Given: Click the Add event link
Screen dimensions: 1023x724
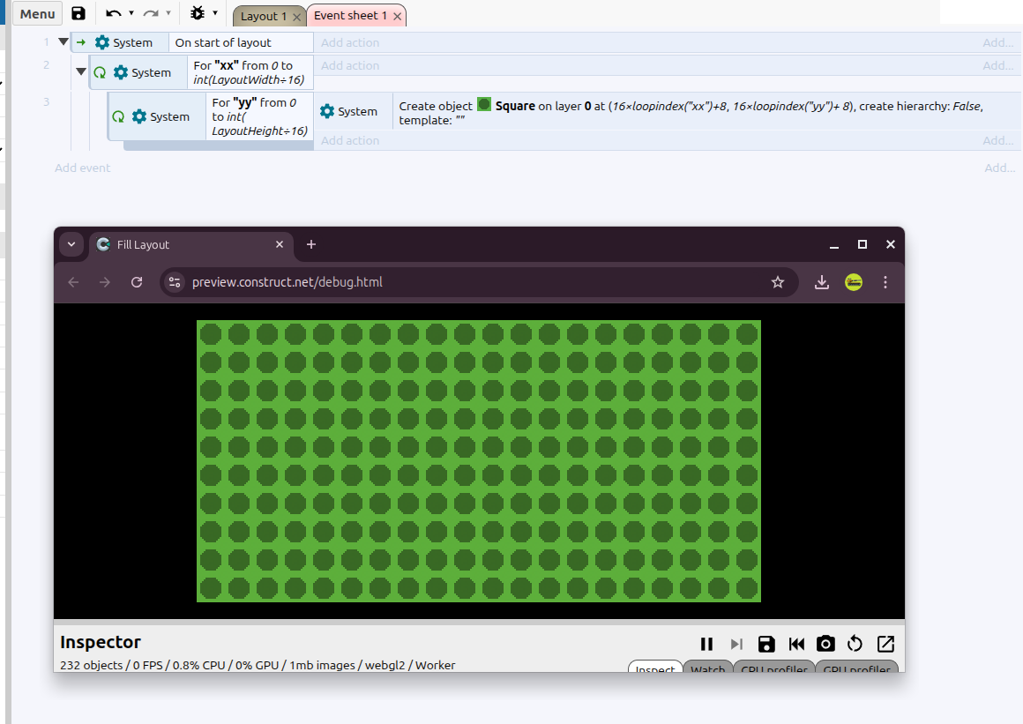Looking at the screenshot, I should coord(82,168).
